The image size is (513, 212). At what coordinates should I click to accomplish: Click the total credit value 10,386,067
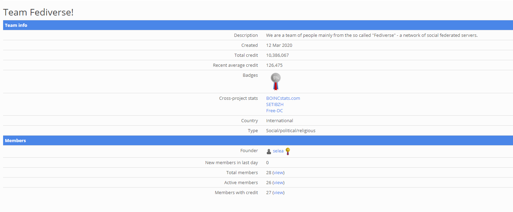(x=277, y=55)
